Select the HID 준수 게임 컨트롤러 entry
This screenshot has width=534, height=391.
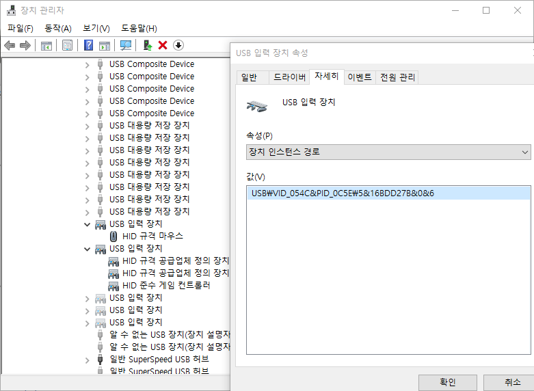pos(166,286)
